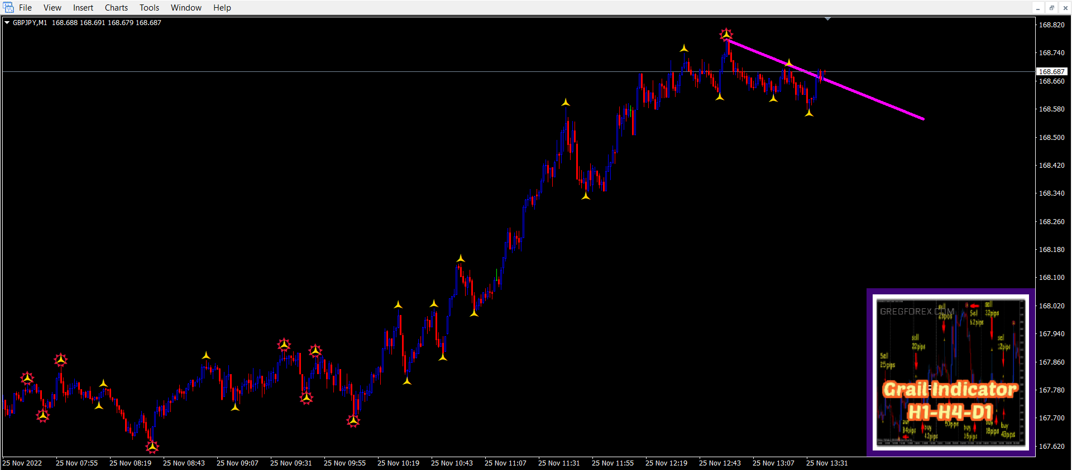Screen dimensions: 1072x470
Task: Click the red star marker at highest peak
Action: (x=726, y=35)
